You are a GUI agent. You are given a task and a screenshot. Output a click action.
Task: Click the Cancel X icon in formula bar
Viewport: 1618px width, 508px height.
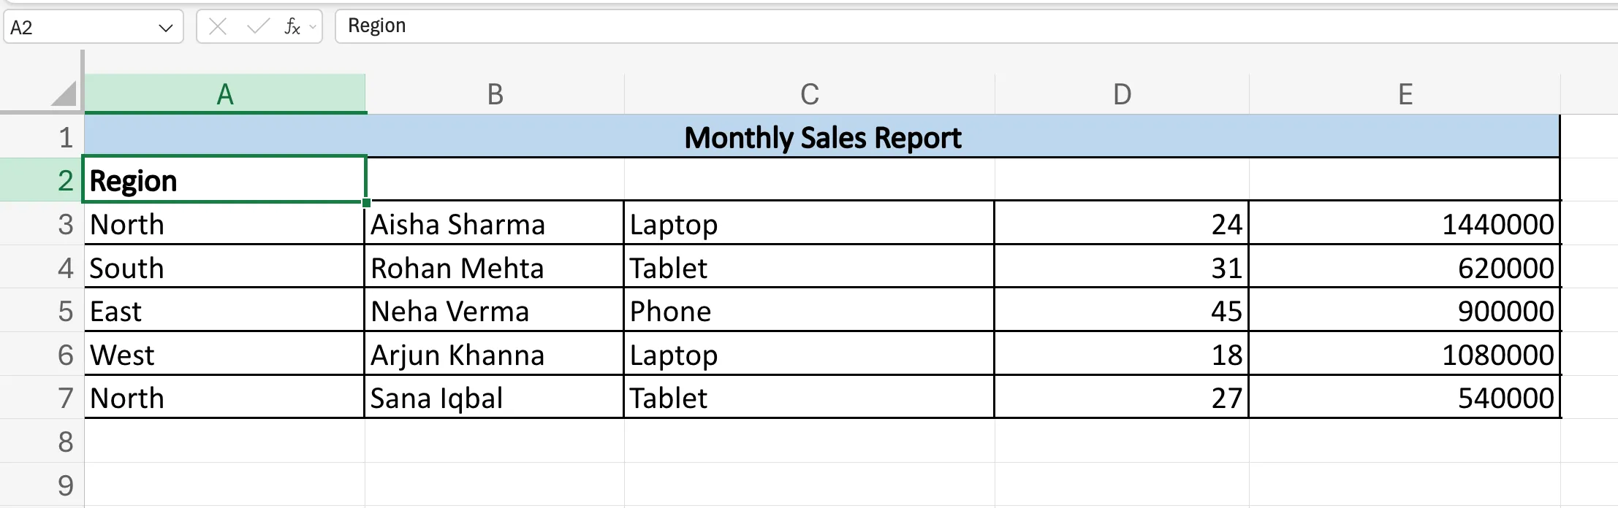pos(217,27)
